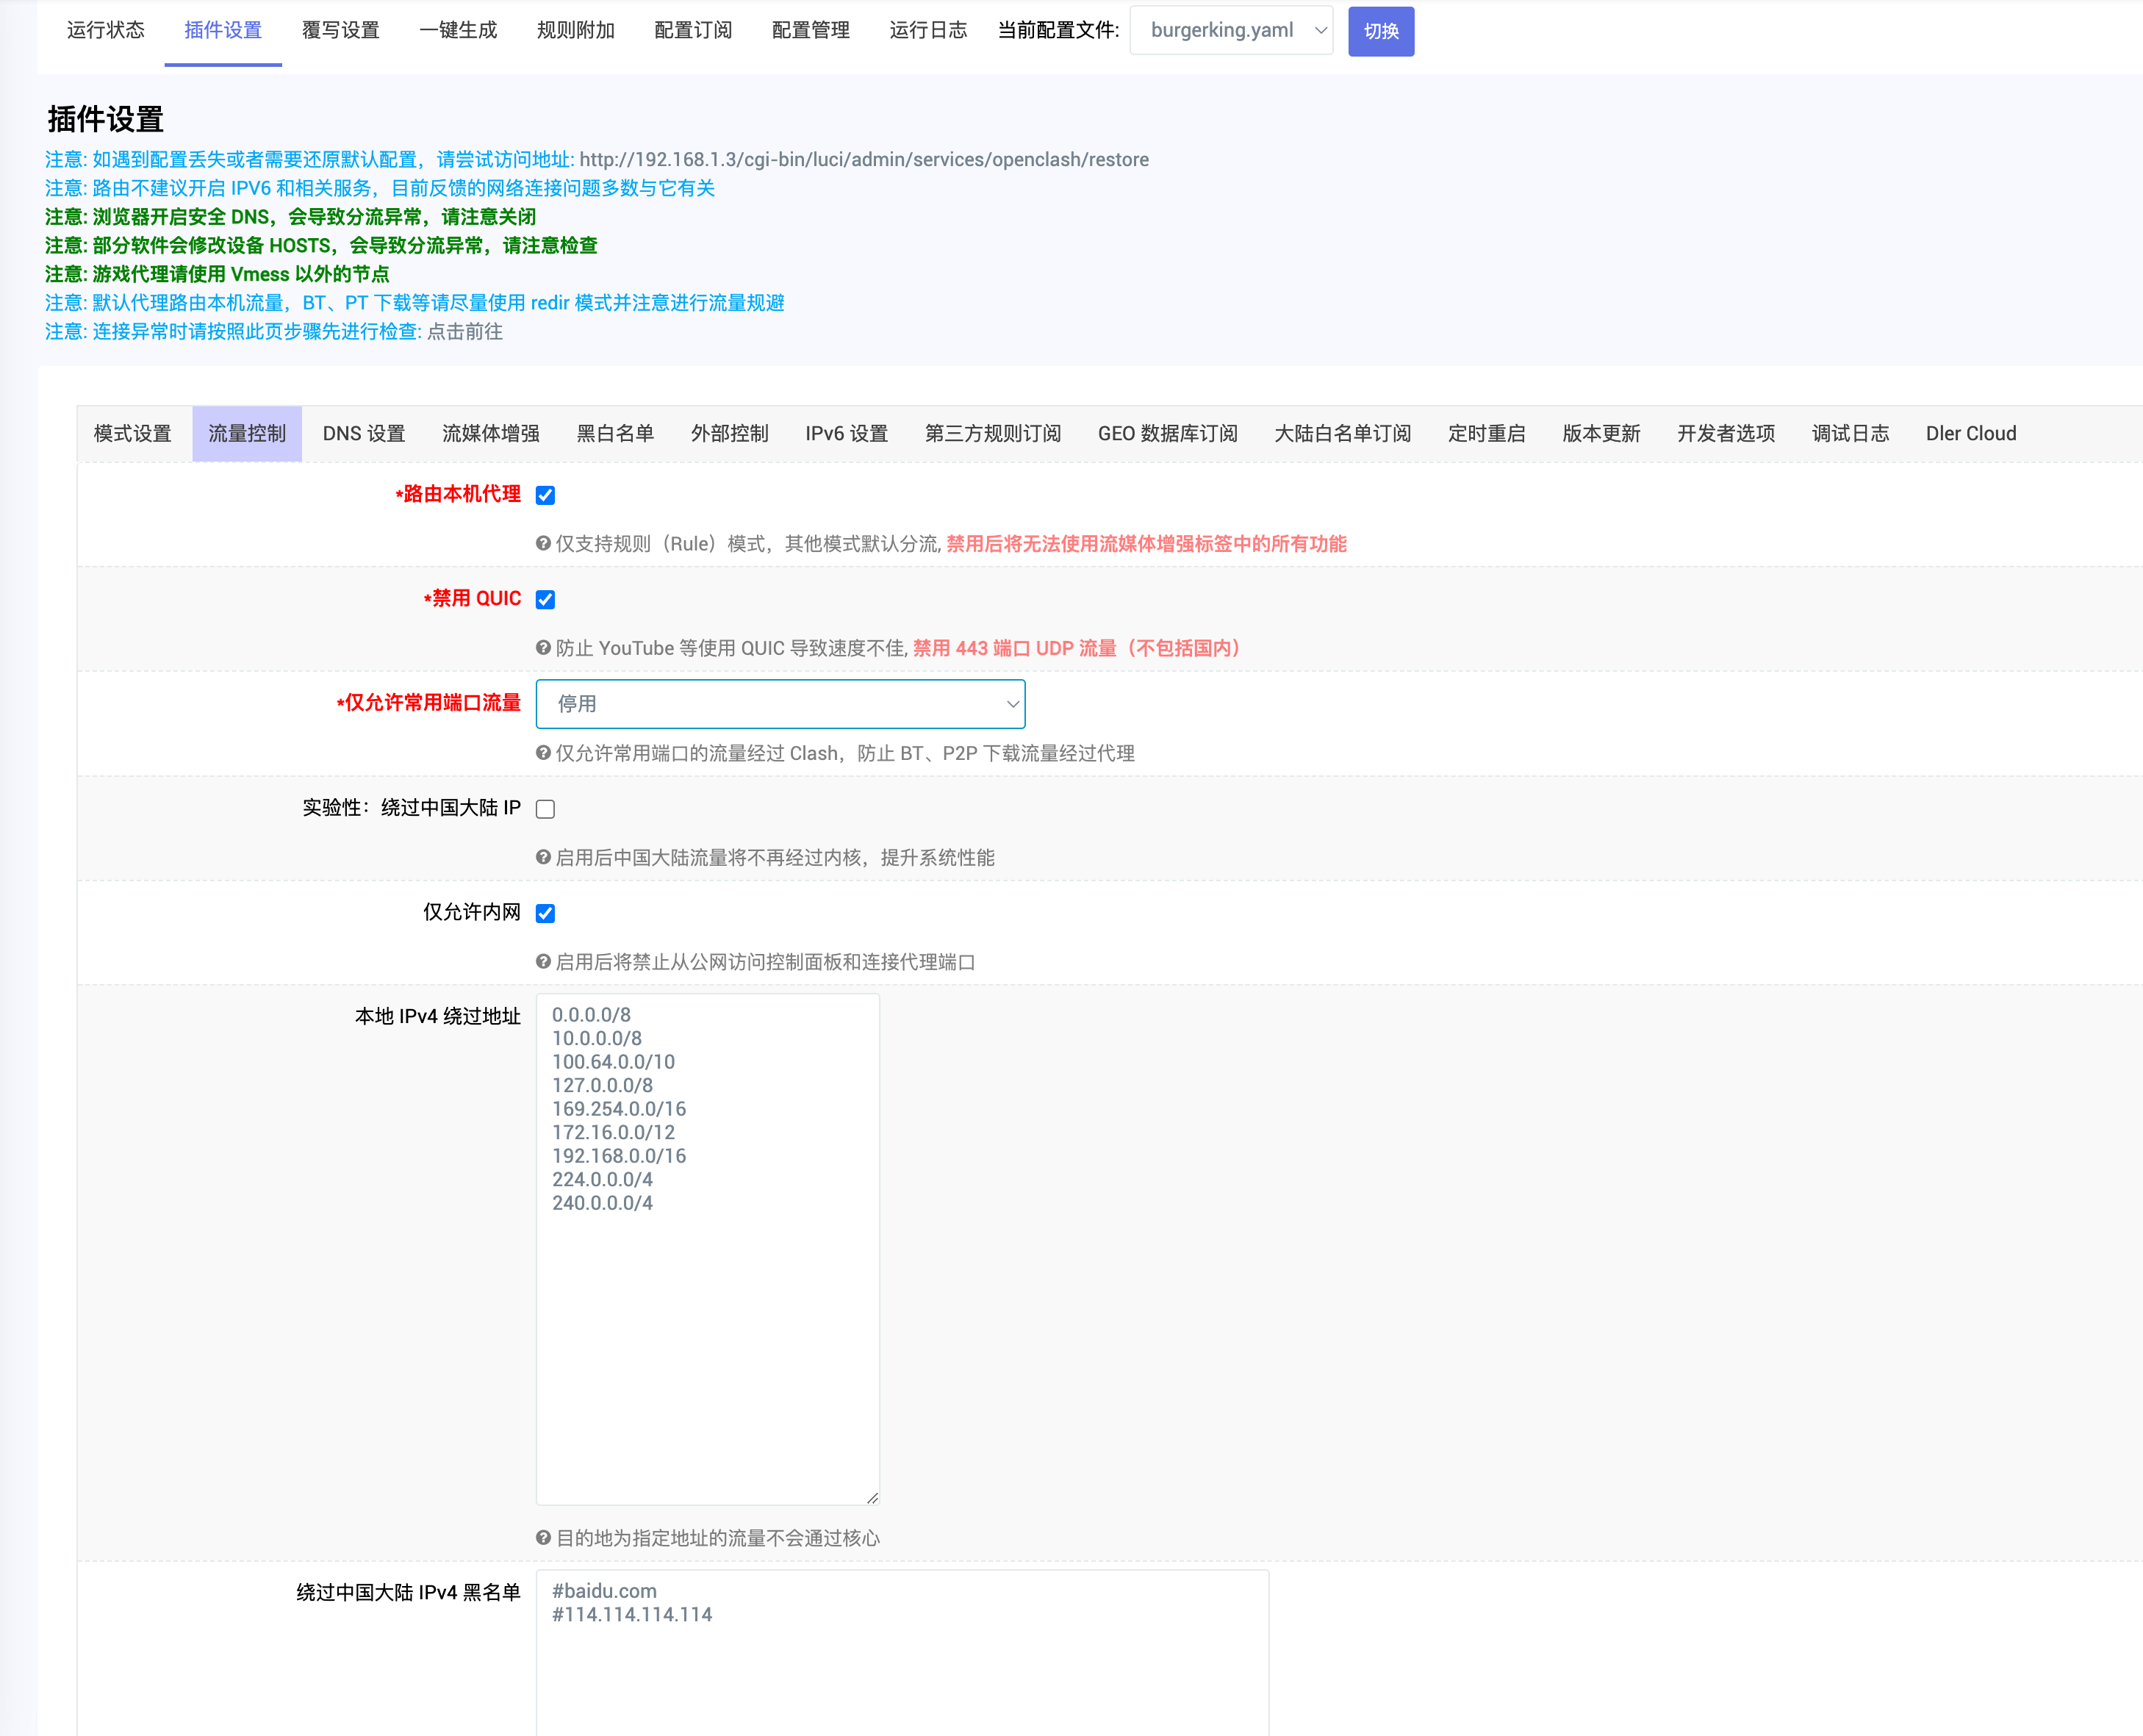Click help icon under 路由本机代理 option

(543, 543)
